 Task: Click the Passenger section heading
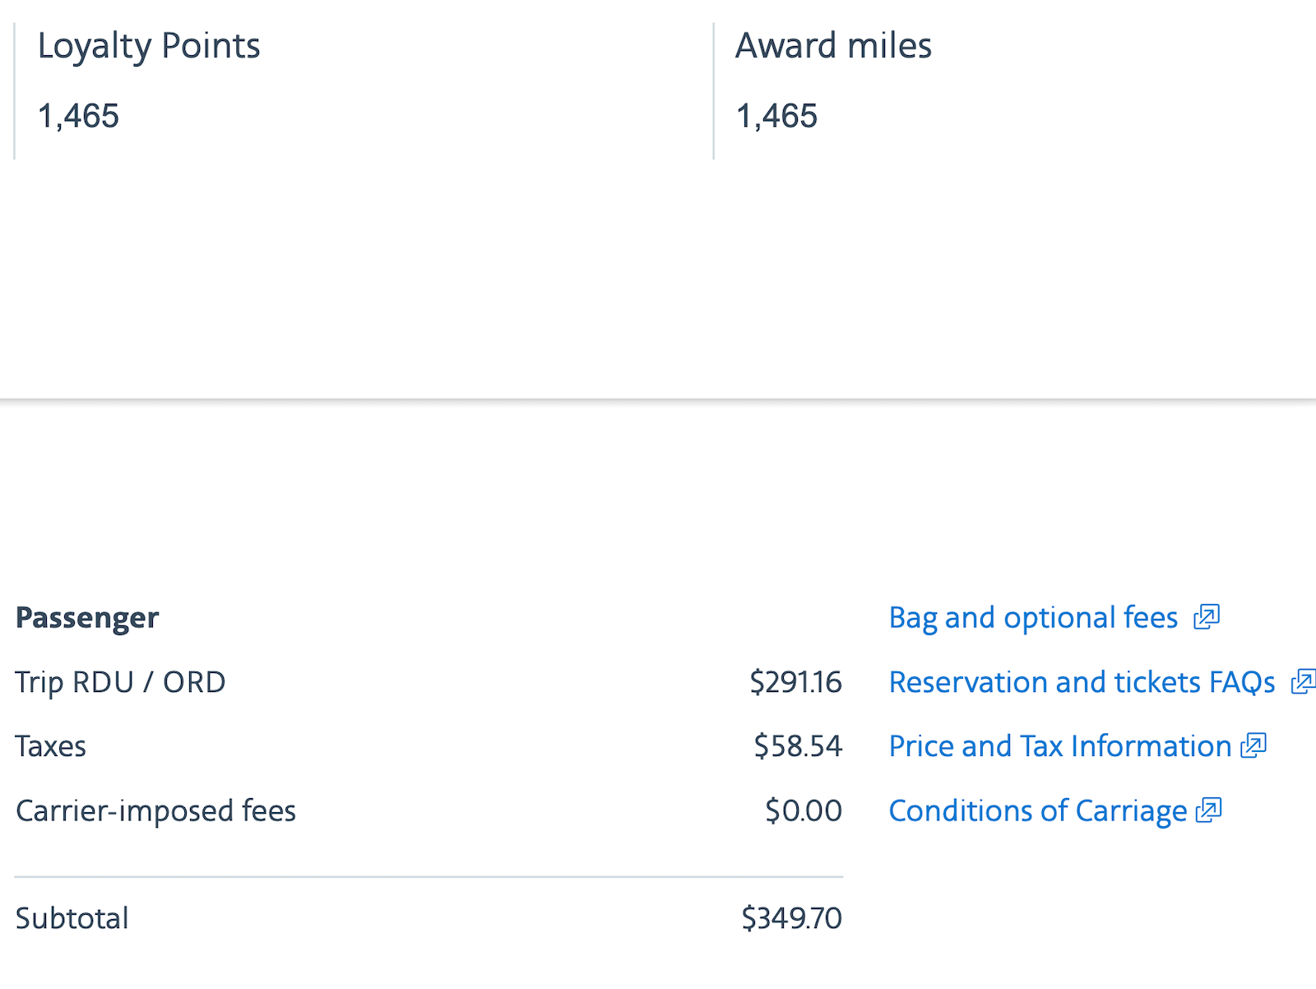[x=87, y=618]
